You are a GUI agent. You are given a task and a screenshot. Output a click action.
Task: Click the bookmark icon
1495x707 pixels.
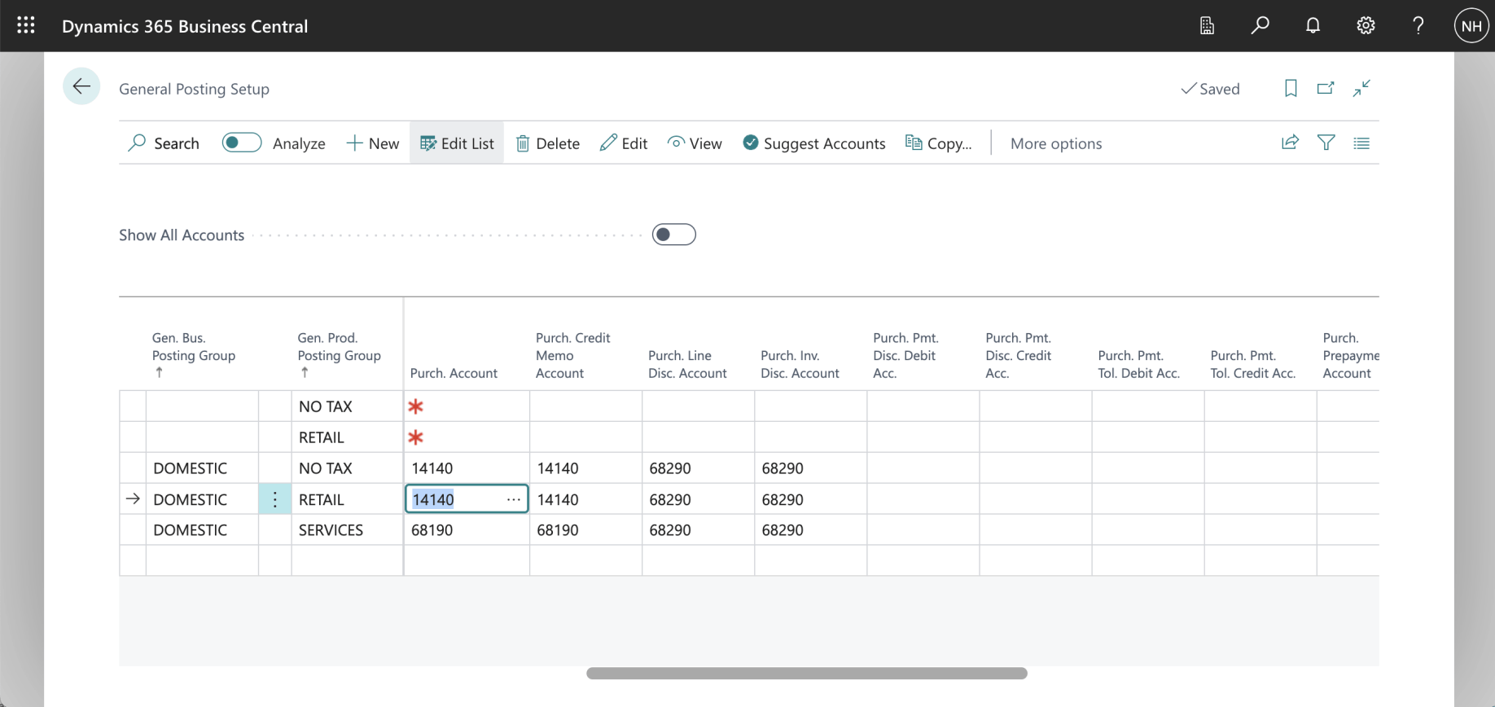coord(1291,88)
